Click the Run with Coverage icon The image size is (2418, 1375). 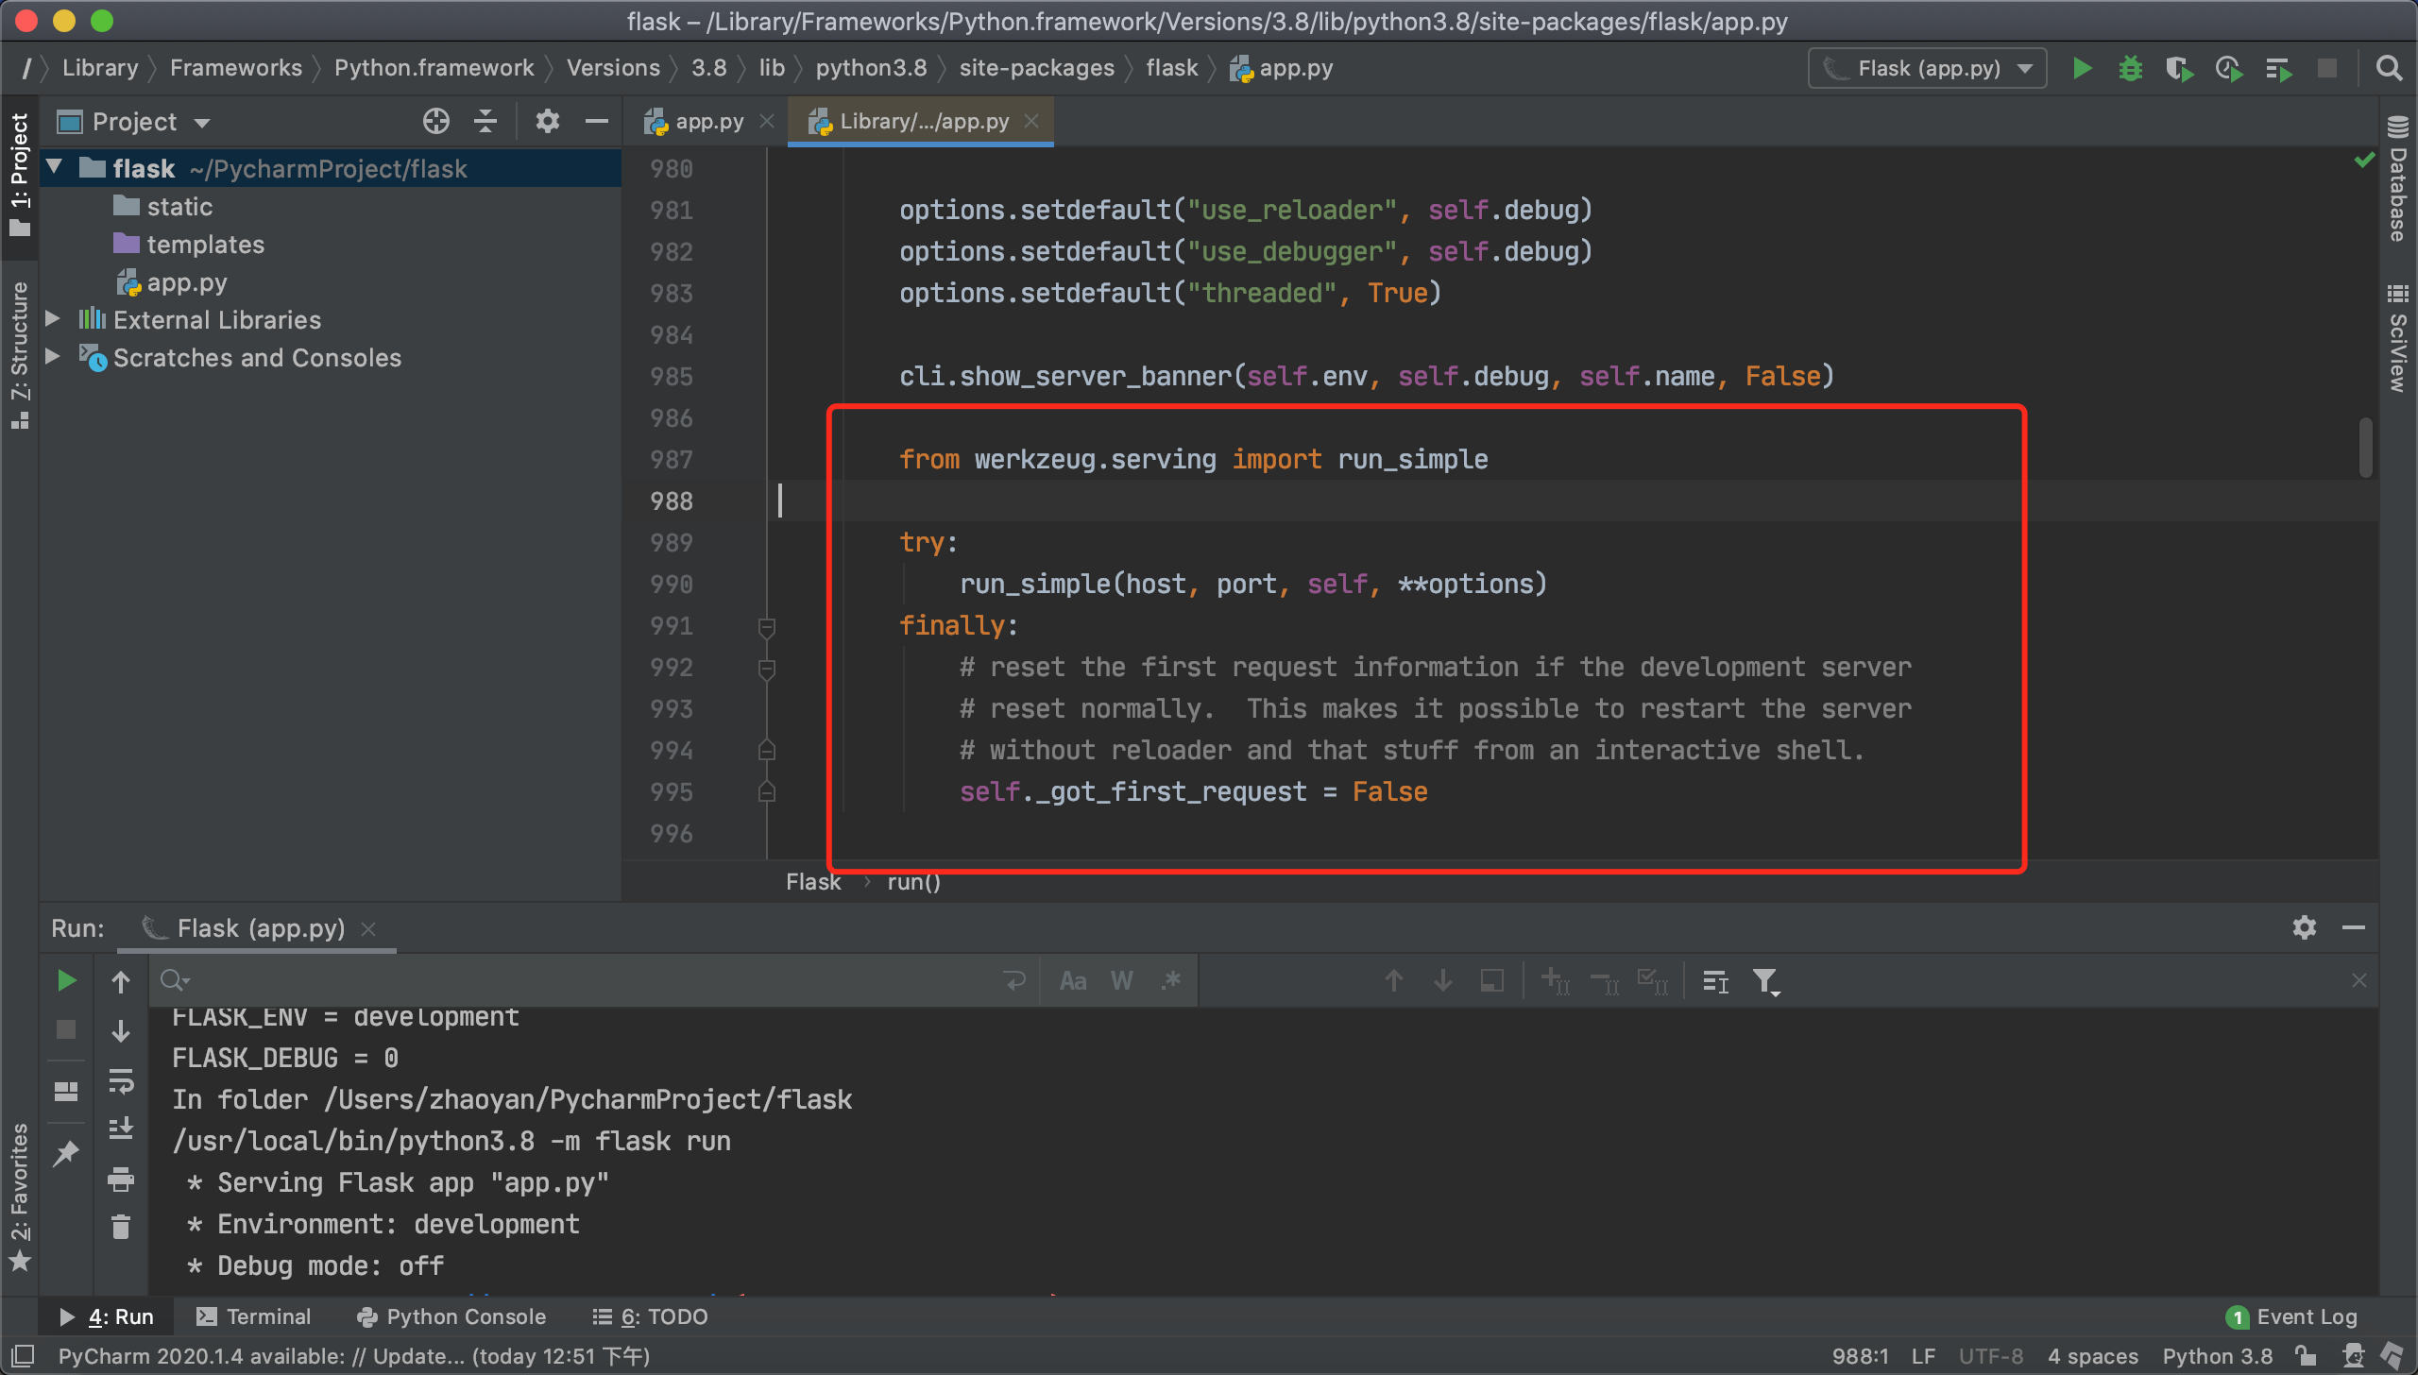pyautogui.click(x=2179, y=68)
